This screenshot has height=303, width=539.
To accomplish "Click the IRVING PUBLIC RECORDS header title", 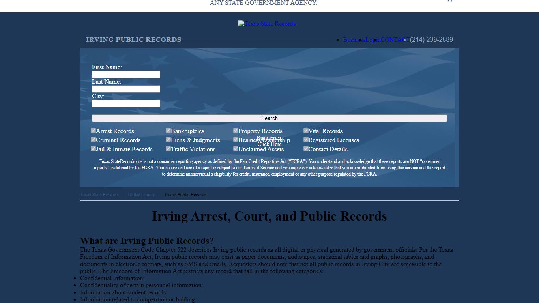I will [134, 40].
